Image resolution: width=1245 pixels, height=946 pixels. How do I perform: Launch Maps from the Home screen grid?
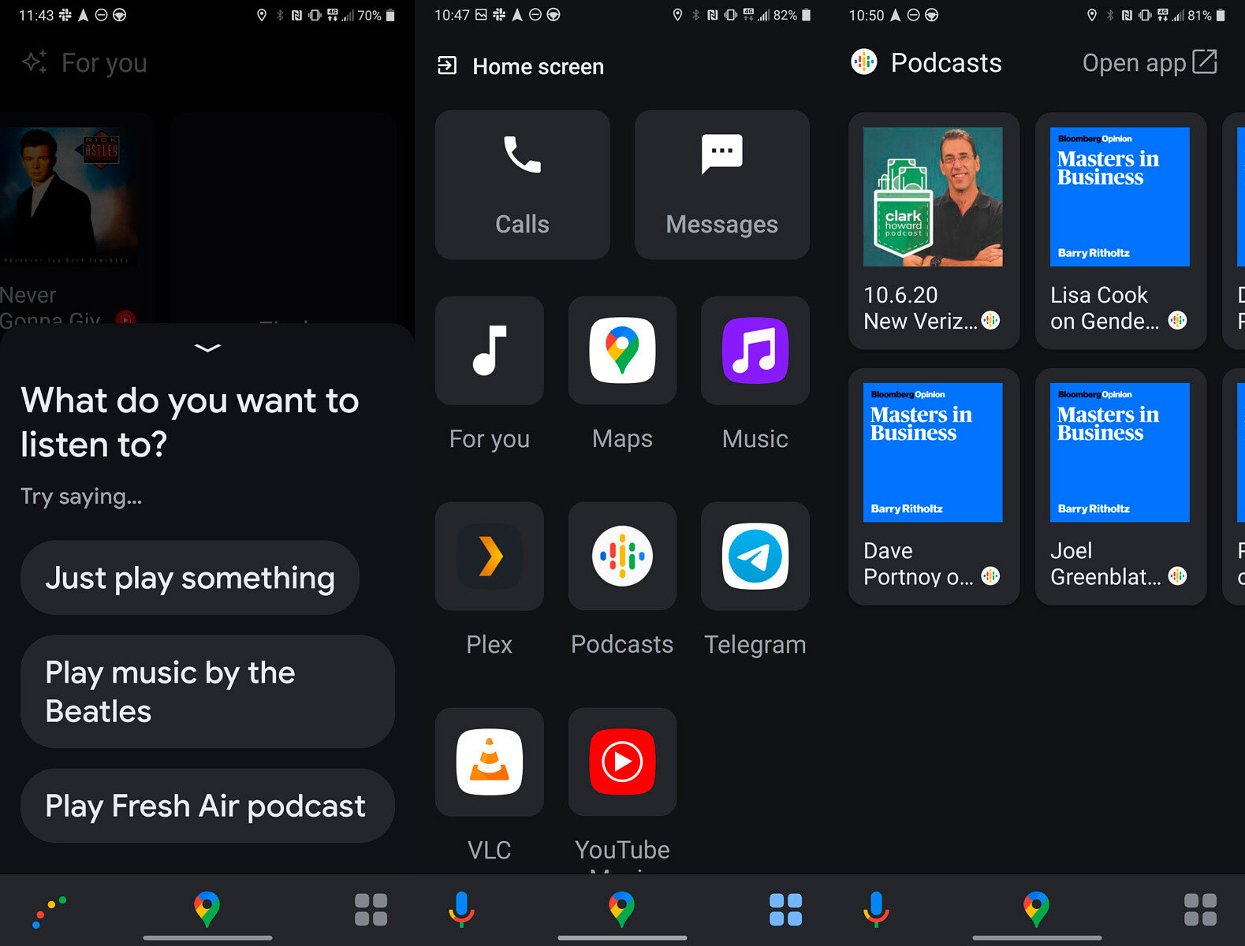[x=622, y=351]
